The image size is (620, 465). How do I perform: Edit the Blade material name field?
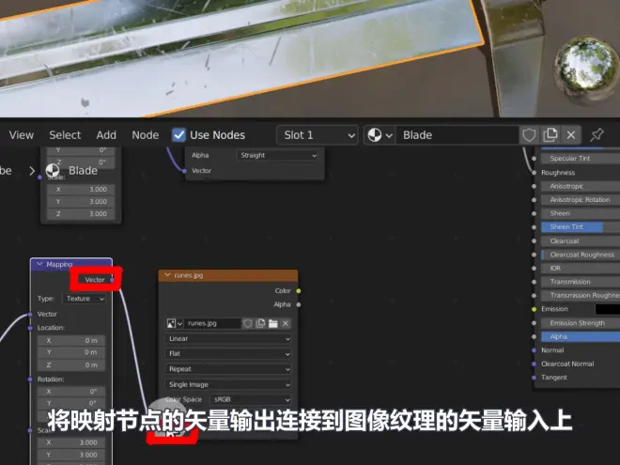click(457, 135)
